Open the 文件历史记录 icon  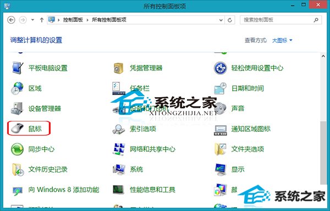tap(18, 169)
